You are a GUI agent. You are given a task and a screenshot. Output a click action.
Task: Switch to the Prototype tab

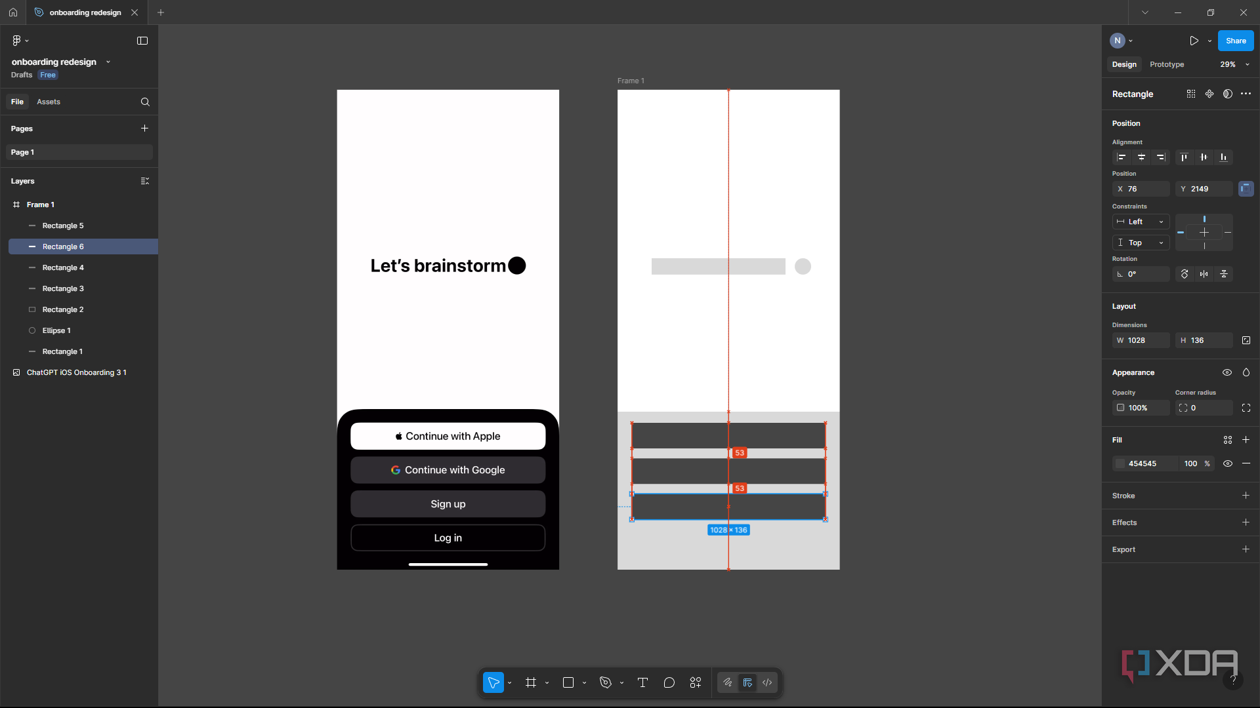(1167, 64)
